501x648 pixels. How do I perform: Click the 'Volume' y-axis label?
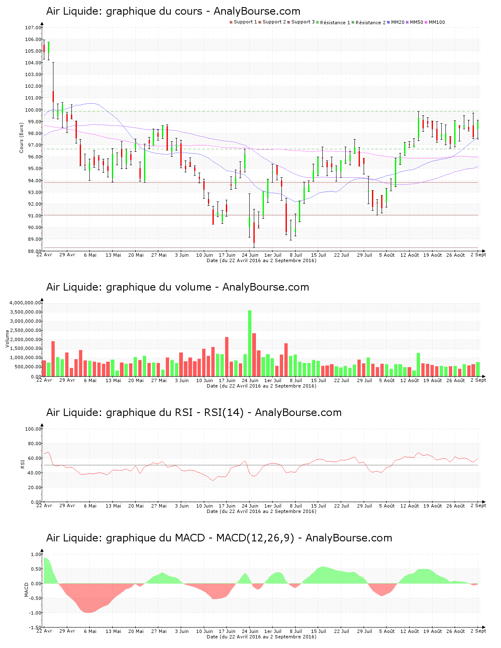pyautogui.click(x=7, y=339)
